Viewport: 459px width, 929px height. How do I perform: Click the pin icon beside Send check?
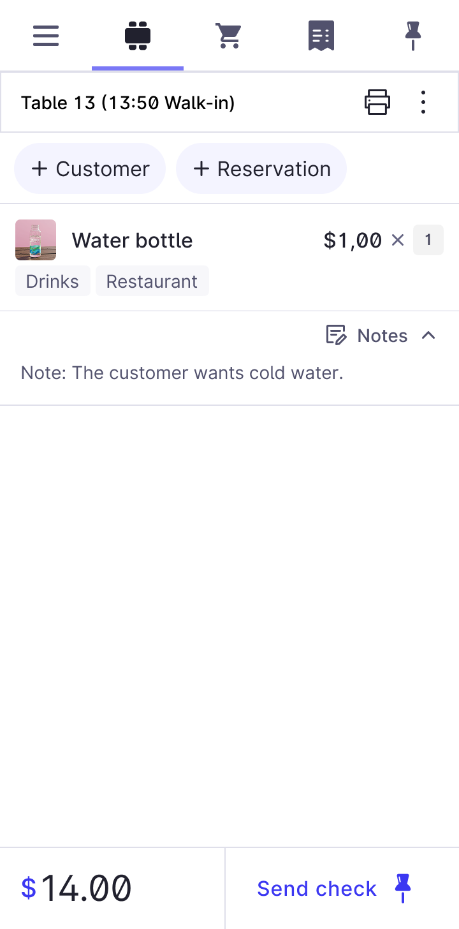click(402, 888)
